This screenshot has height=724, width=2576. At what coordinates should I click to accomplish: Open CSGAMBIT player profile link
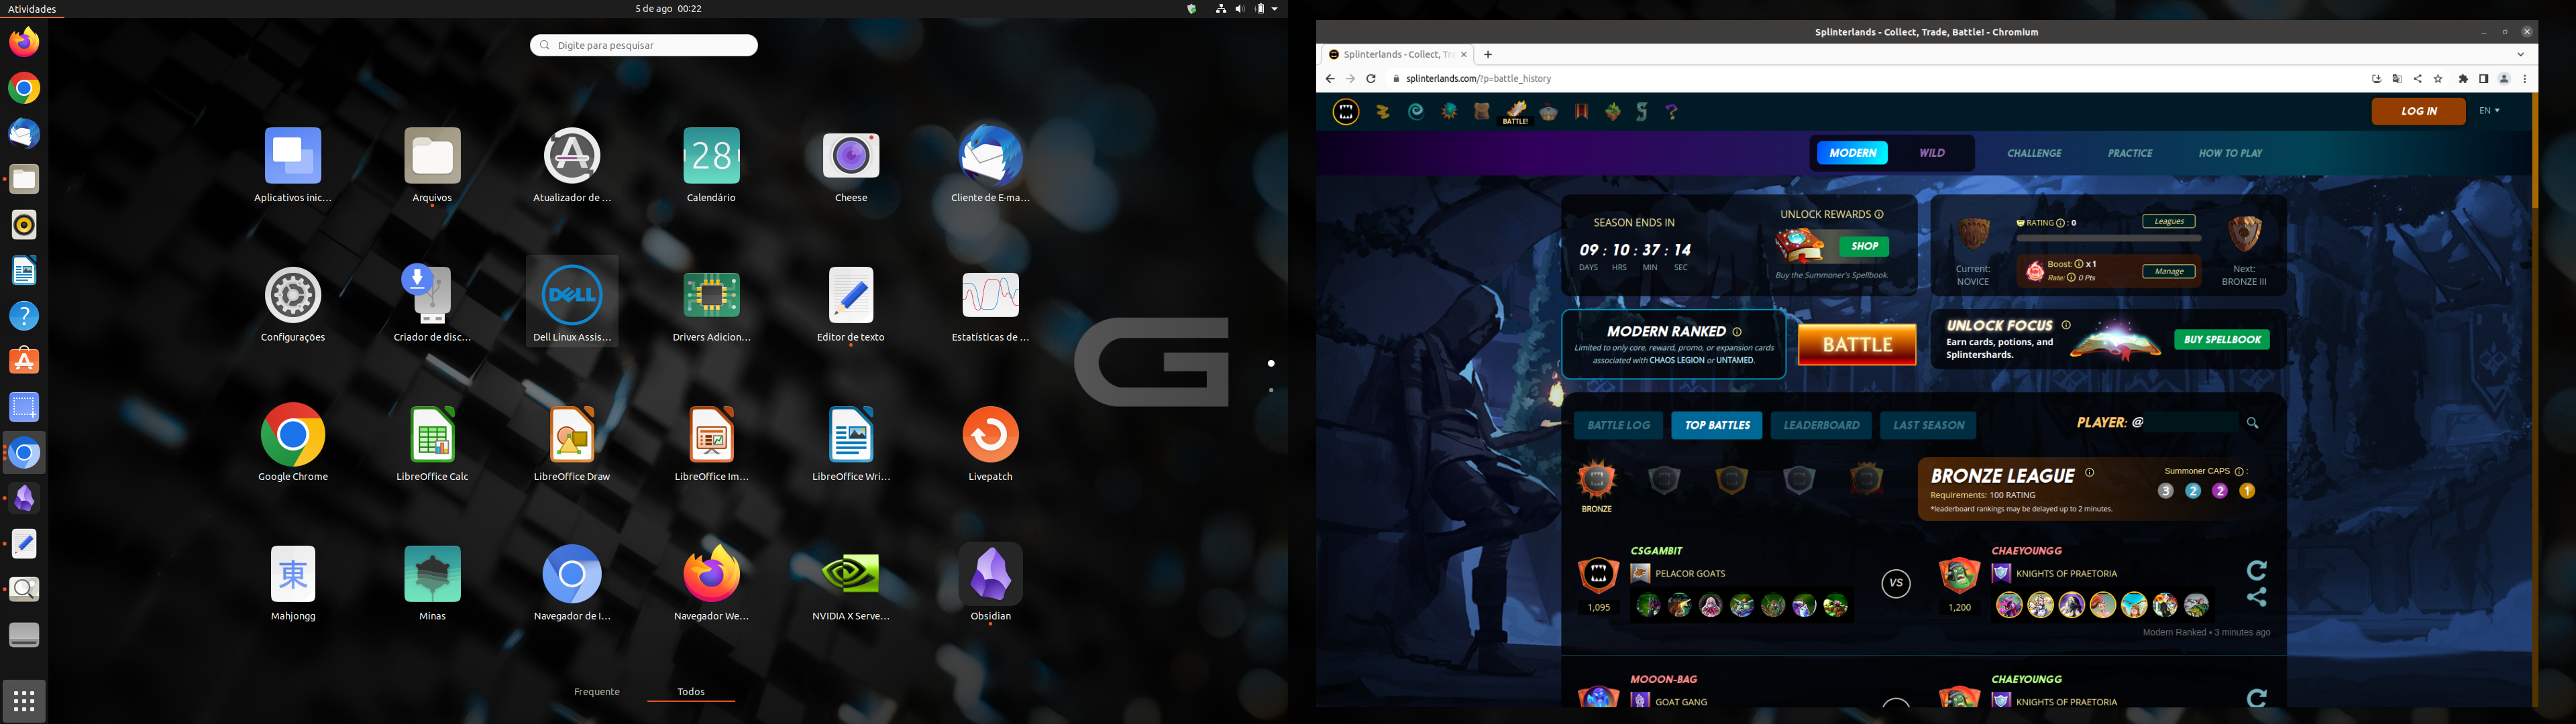[1656, 551]
